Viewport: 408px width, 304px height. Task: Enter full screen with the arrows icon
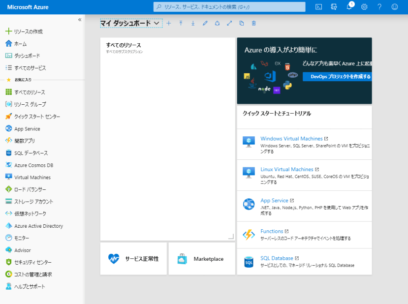(229, 24)
